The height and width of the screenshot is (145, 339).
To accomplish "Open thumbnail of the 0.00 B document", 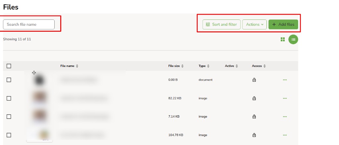I will click(39, 80).
